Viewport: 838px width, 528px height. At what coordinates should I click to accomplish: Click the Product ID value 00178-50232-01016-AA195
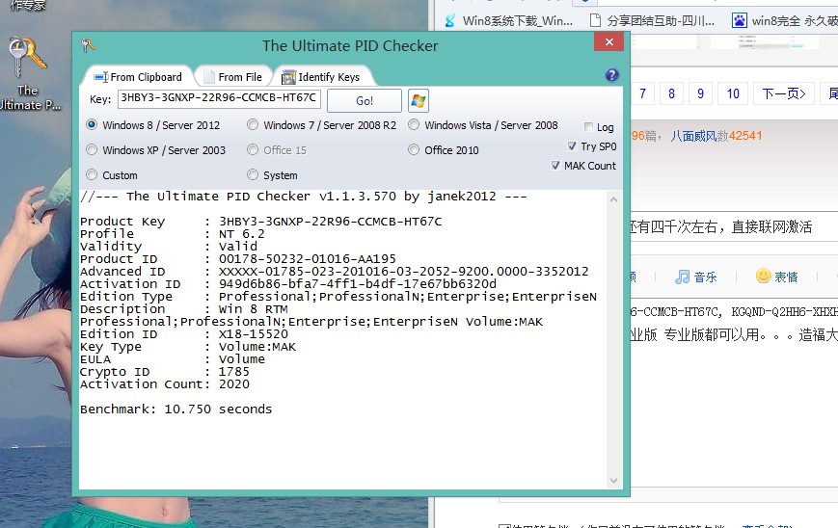pos(308,259)
